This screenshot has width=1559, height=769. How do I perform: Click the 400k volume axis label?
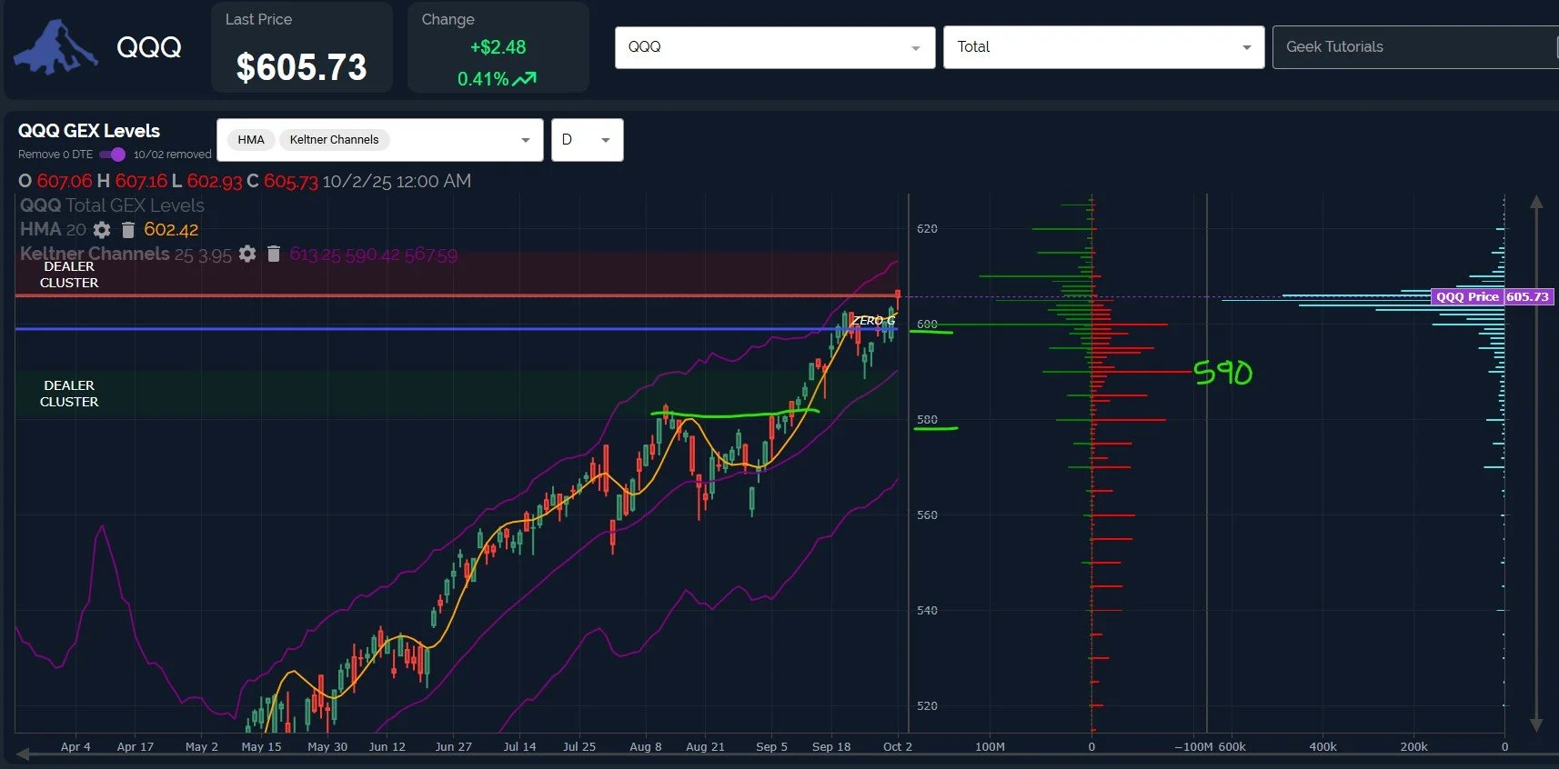(1323, 747)
